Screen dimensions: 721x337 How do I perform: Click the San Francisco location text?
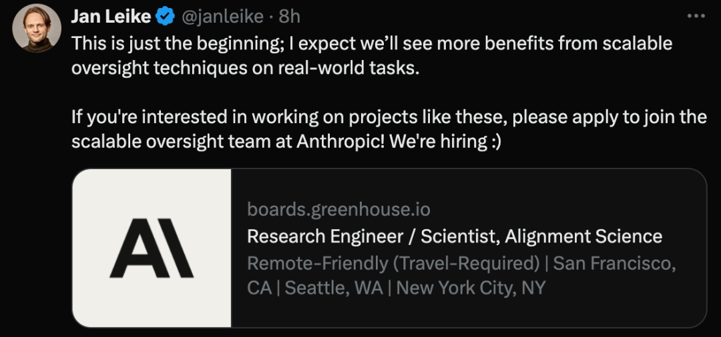click(614, 263)
